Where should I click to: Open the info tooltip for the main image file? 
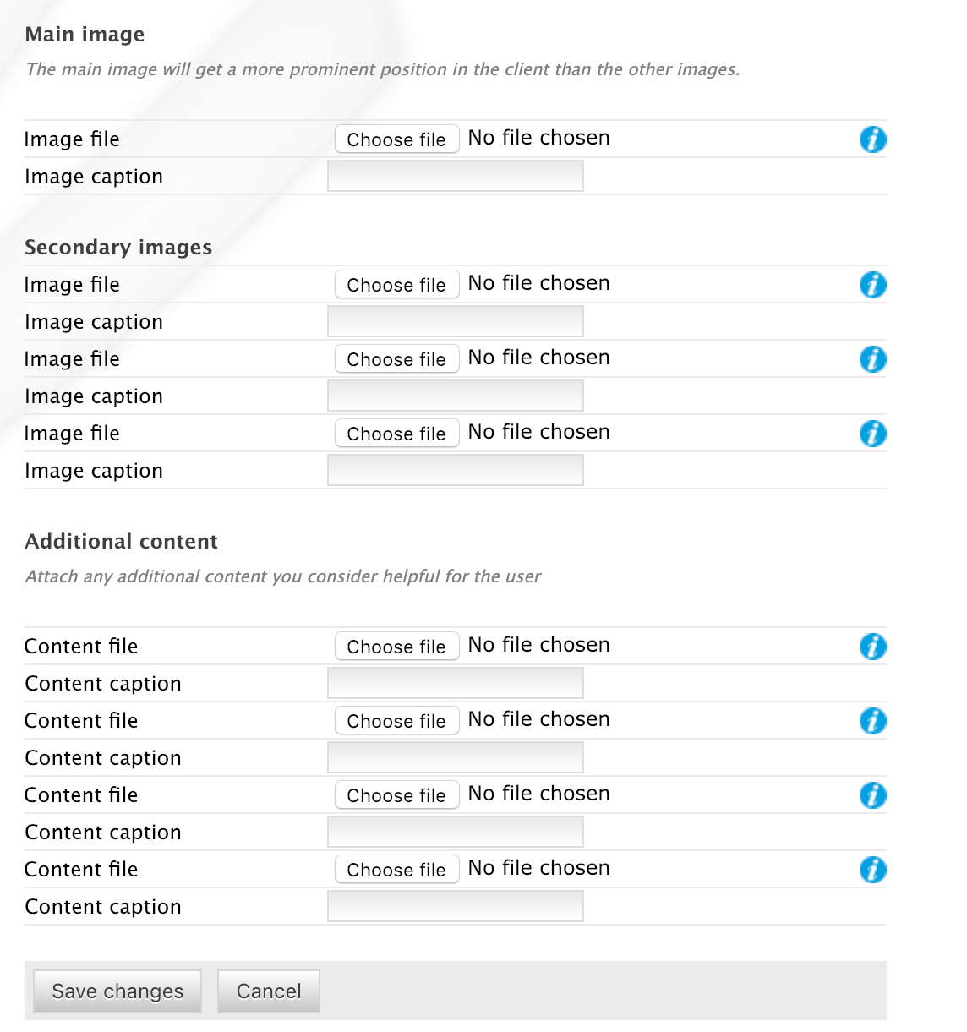pos(872,139)
